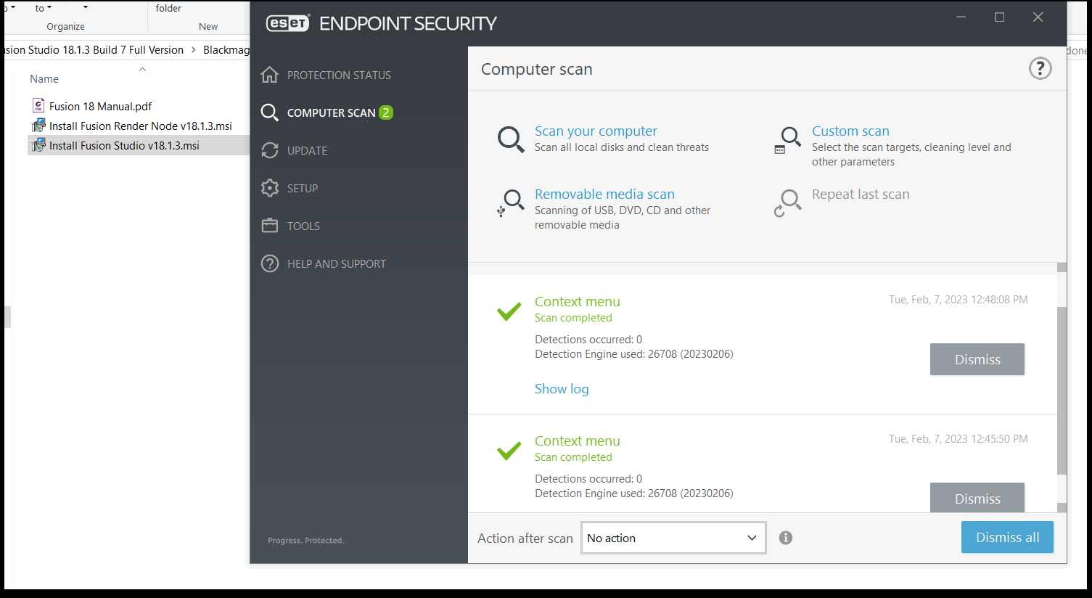Click green checkmark of the 12:48:08 PM scan
Screen dimensions: 1092x598
[509, 311]
